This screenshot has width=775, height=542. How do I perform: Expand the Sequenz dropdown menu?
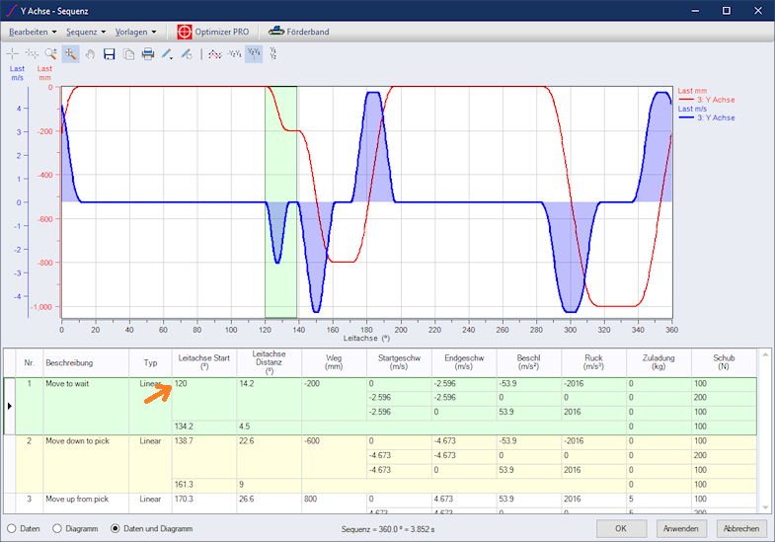pyautogui.click(x=85, y=32)
